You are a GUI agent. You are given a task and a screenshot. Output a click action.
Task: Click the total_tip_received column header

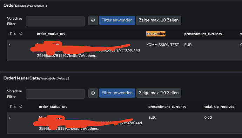click(x=219, y=107)
